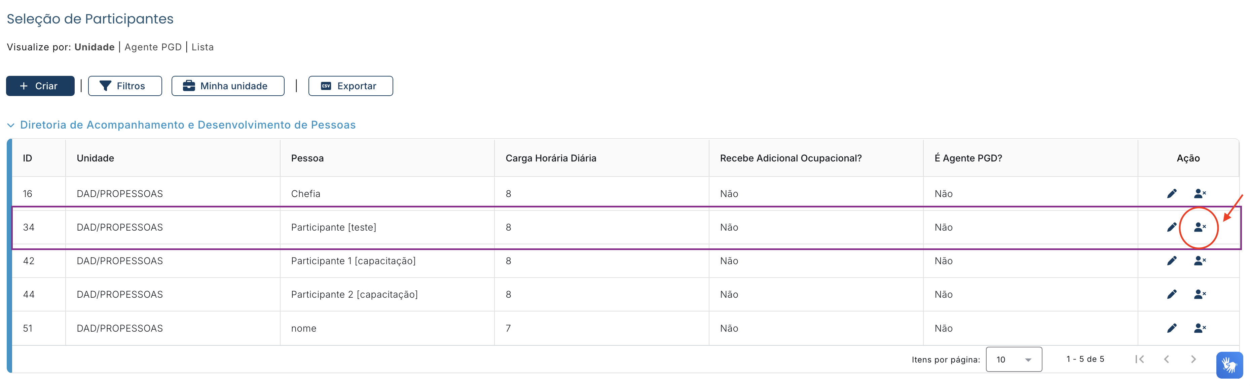Collapse the Diretoria de Acompanhamento section chevron
Image resolution: width=1250 pixels, height=386 pixels.
coord(11,126)
